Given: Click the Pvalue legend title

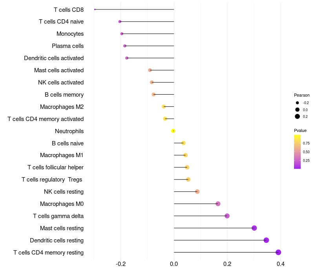Looking at the screenshot, I should click(300, 130).
